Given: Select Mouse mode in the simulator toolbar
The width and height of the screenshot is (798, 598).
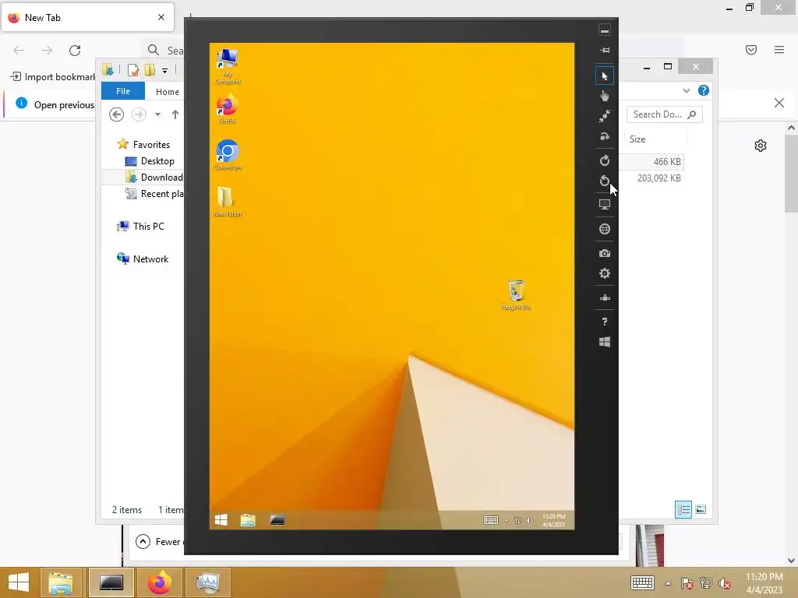Looking at the screenshot, I should point(604,76).
